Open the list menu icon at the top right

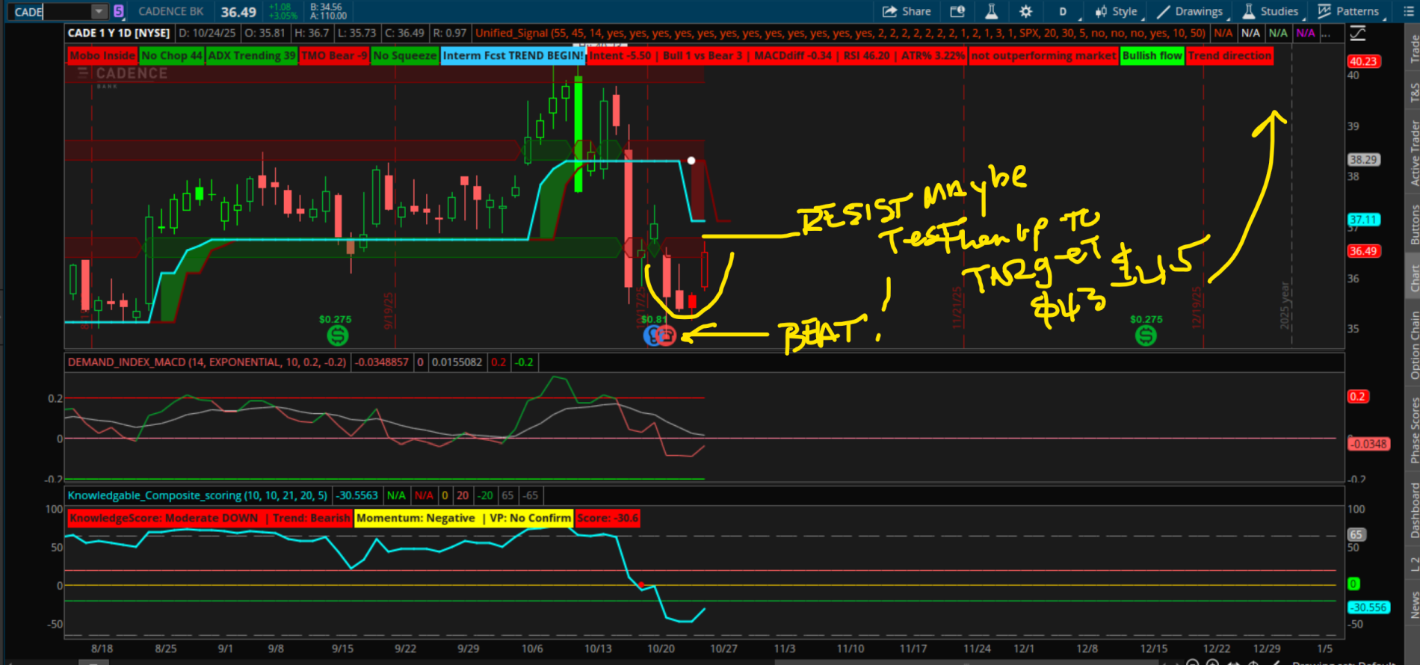(1409, 11)
